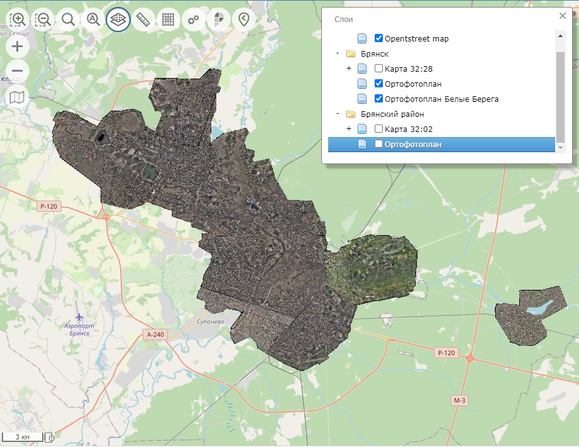Open the grid table tool

click(168, 19)
